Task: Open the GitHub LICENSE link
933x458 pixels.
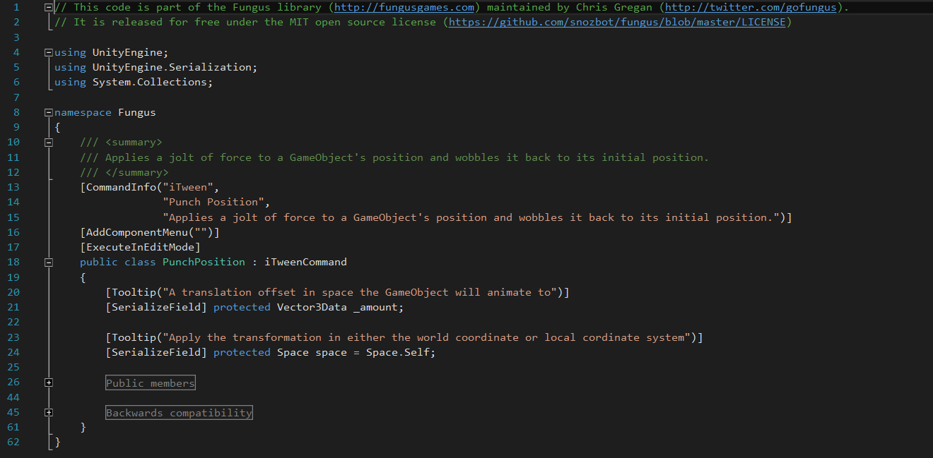Action: coord(617,22)
